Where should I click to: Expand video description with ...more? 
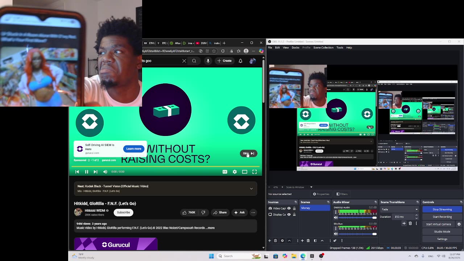point(210,228)
